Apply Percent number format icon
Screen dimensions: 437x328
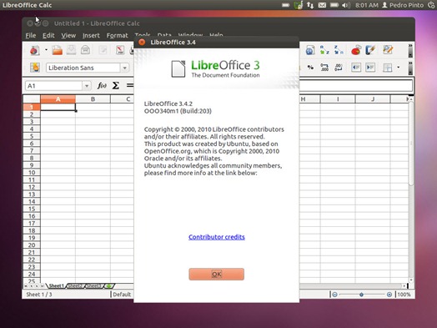point(310,68)
